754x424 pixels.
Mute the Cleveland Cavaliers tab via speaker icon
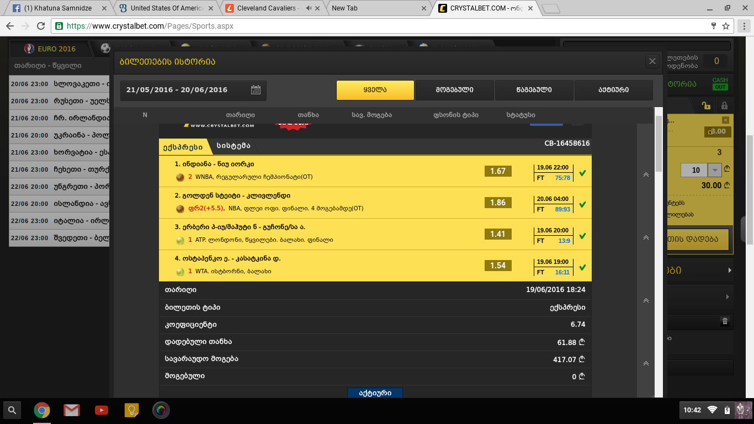(309, 8)
